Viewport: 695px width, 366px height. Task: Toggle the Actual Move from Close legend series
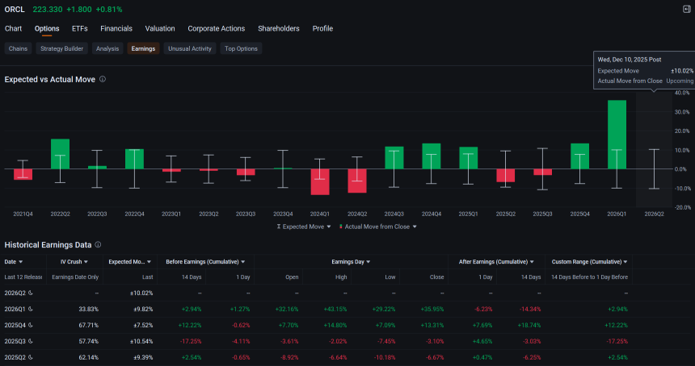[378, 227]
